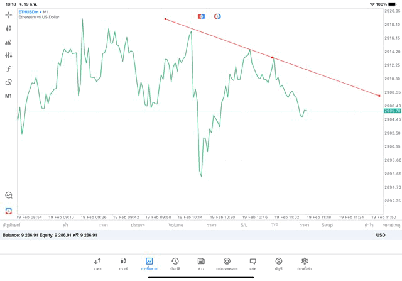Open the drawing objects shapes tool
This screenshot has width=402, height=281.
pos(9,82)
